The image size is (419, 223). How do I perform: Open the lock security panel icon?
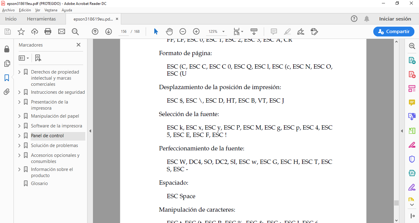7,49
